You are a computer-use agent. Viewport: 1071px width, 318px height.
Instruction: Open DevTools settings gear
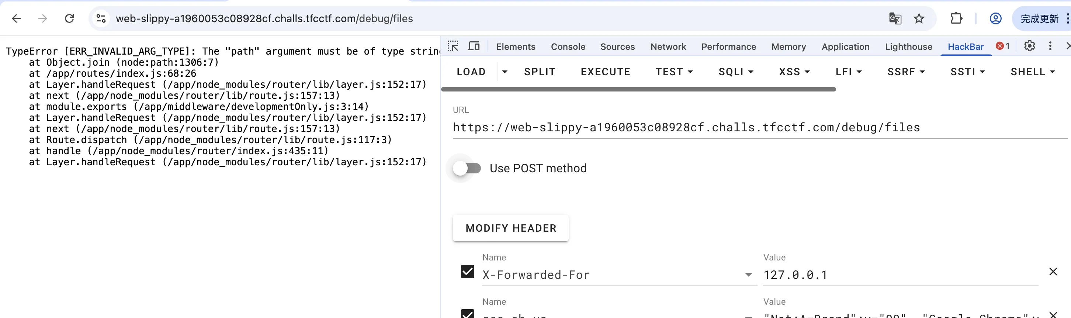pos(1029,46)
